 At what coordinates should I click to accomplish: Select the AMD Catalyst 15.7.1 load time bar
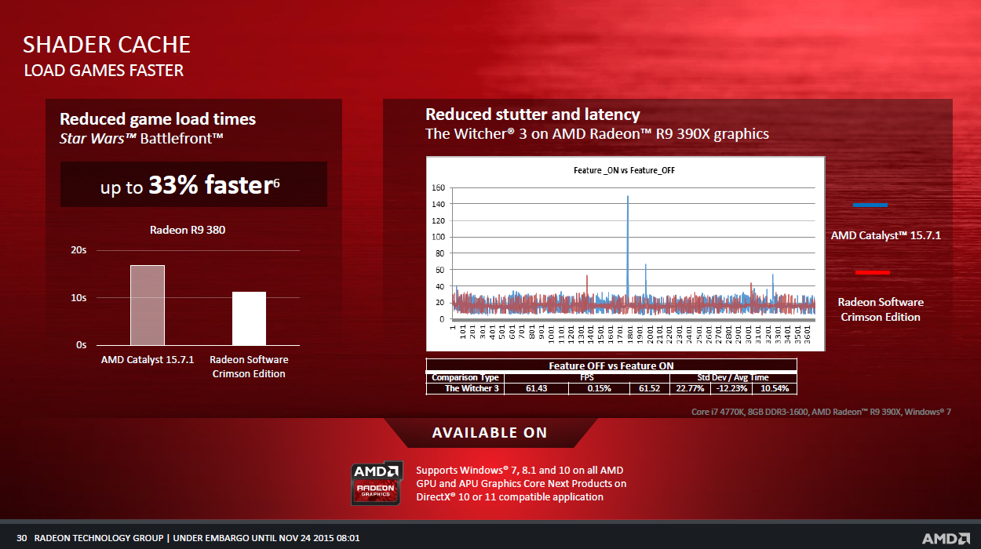tap(148, 305)
